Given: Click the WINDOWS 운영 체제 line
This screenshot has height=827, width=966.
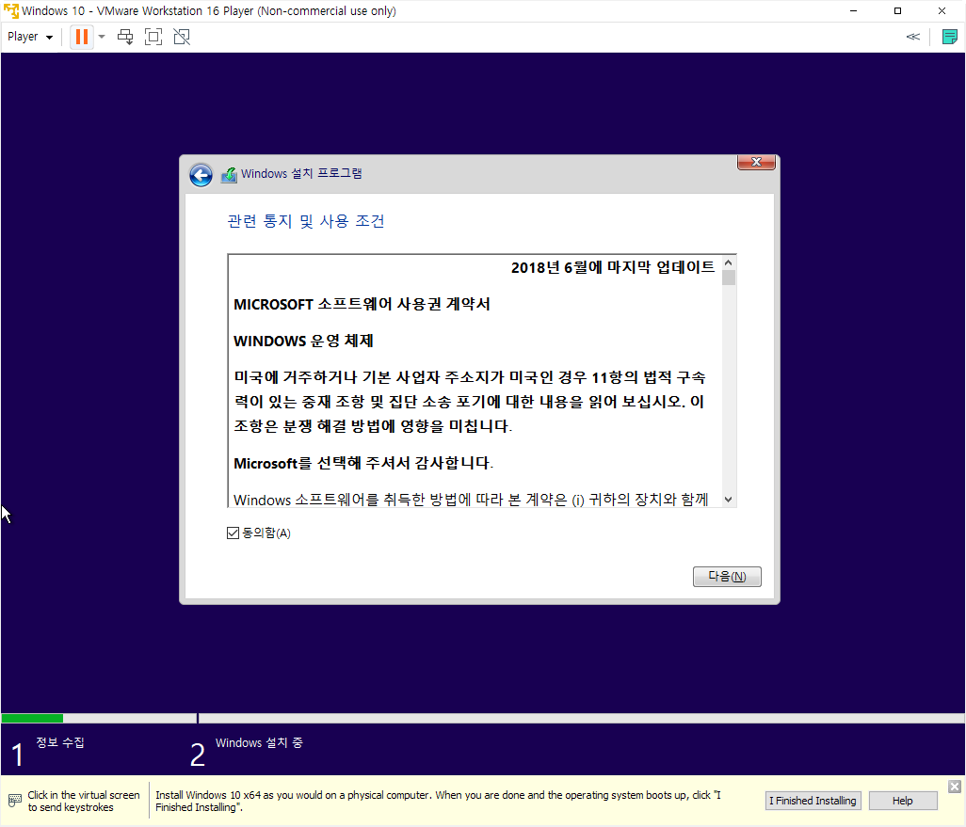Looking at the screenshot, I should click(303, 342).
